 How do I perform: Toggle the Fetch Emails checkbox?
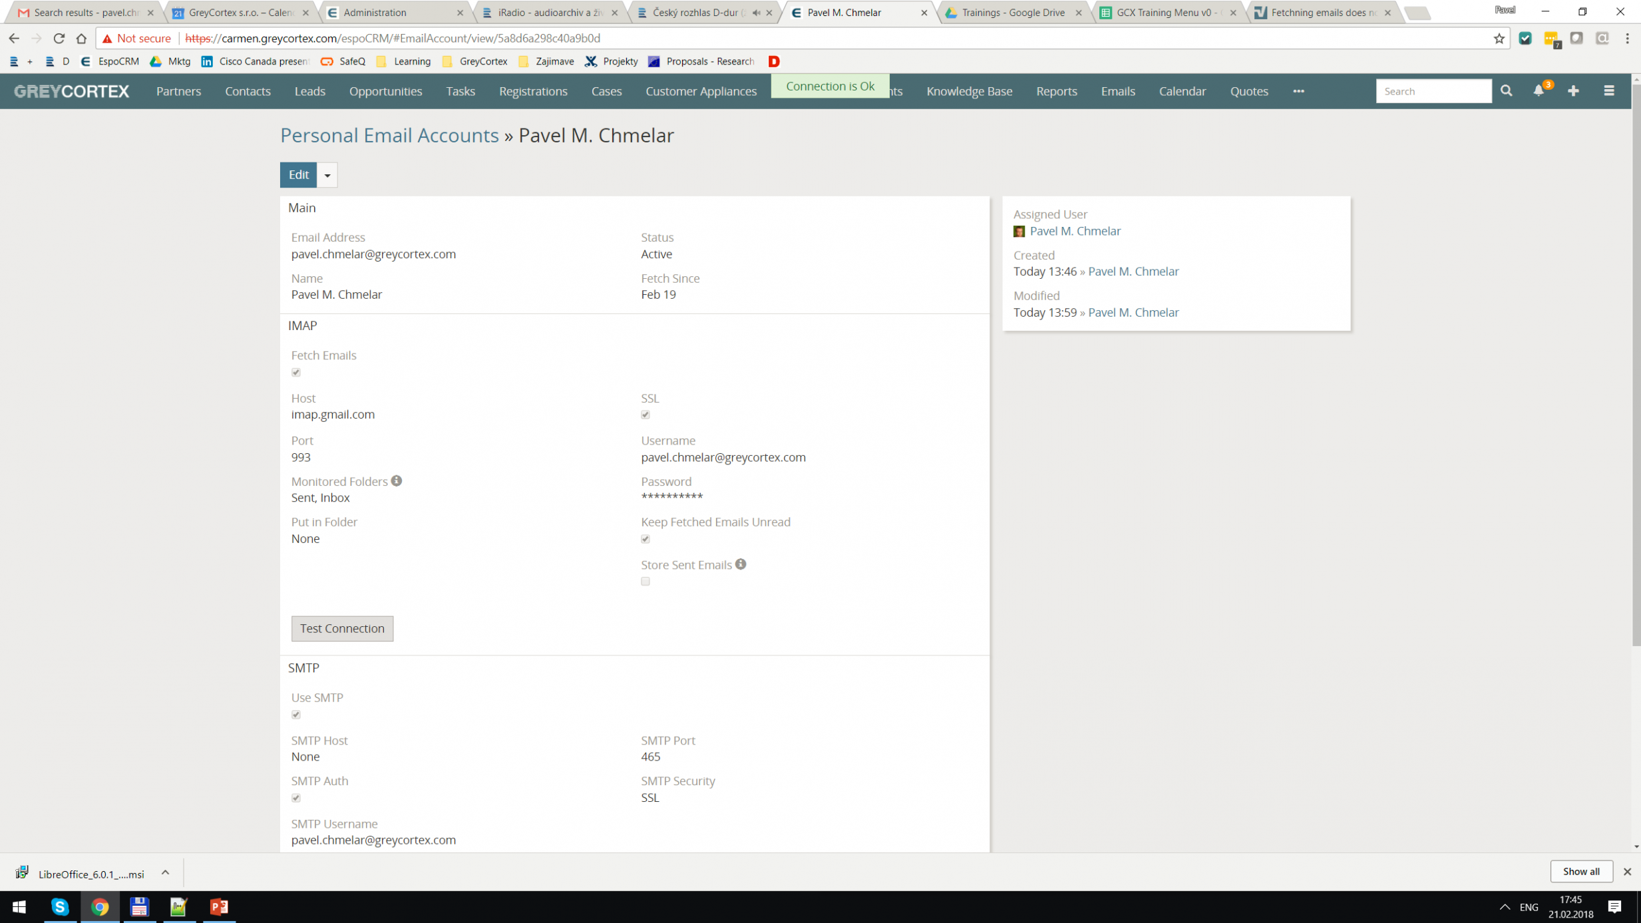[296, 373]
